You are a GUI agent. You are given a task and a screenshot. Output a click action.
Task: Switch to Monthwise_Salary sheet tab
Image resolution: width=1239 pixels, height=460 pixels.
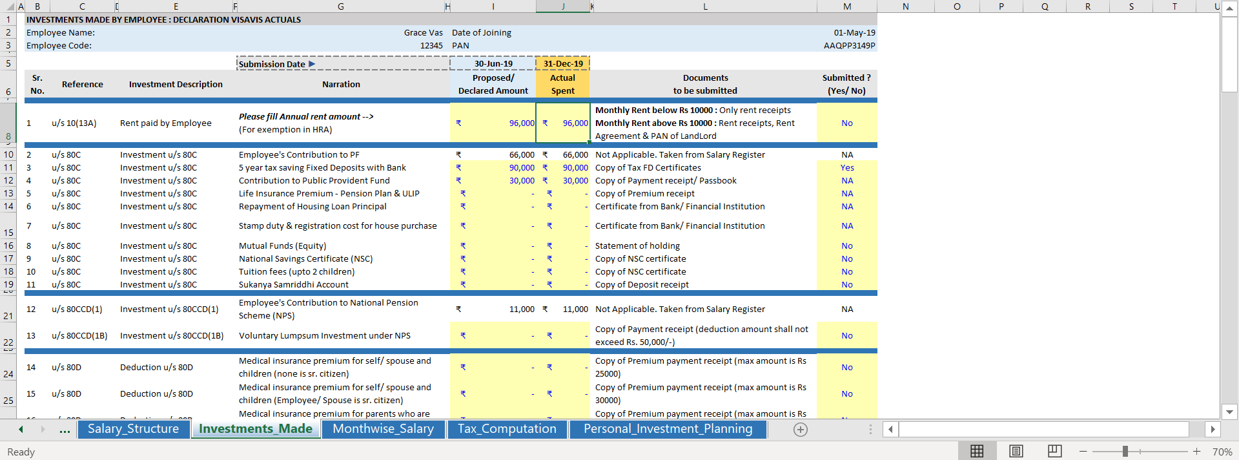click(384, 429)
